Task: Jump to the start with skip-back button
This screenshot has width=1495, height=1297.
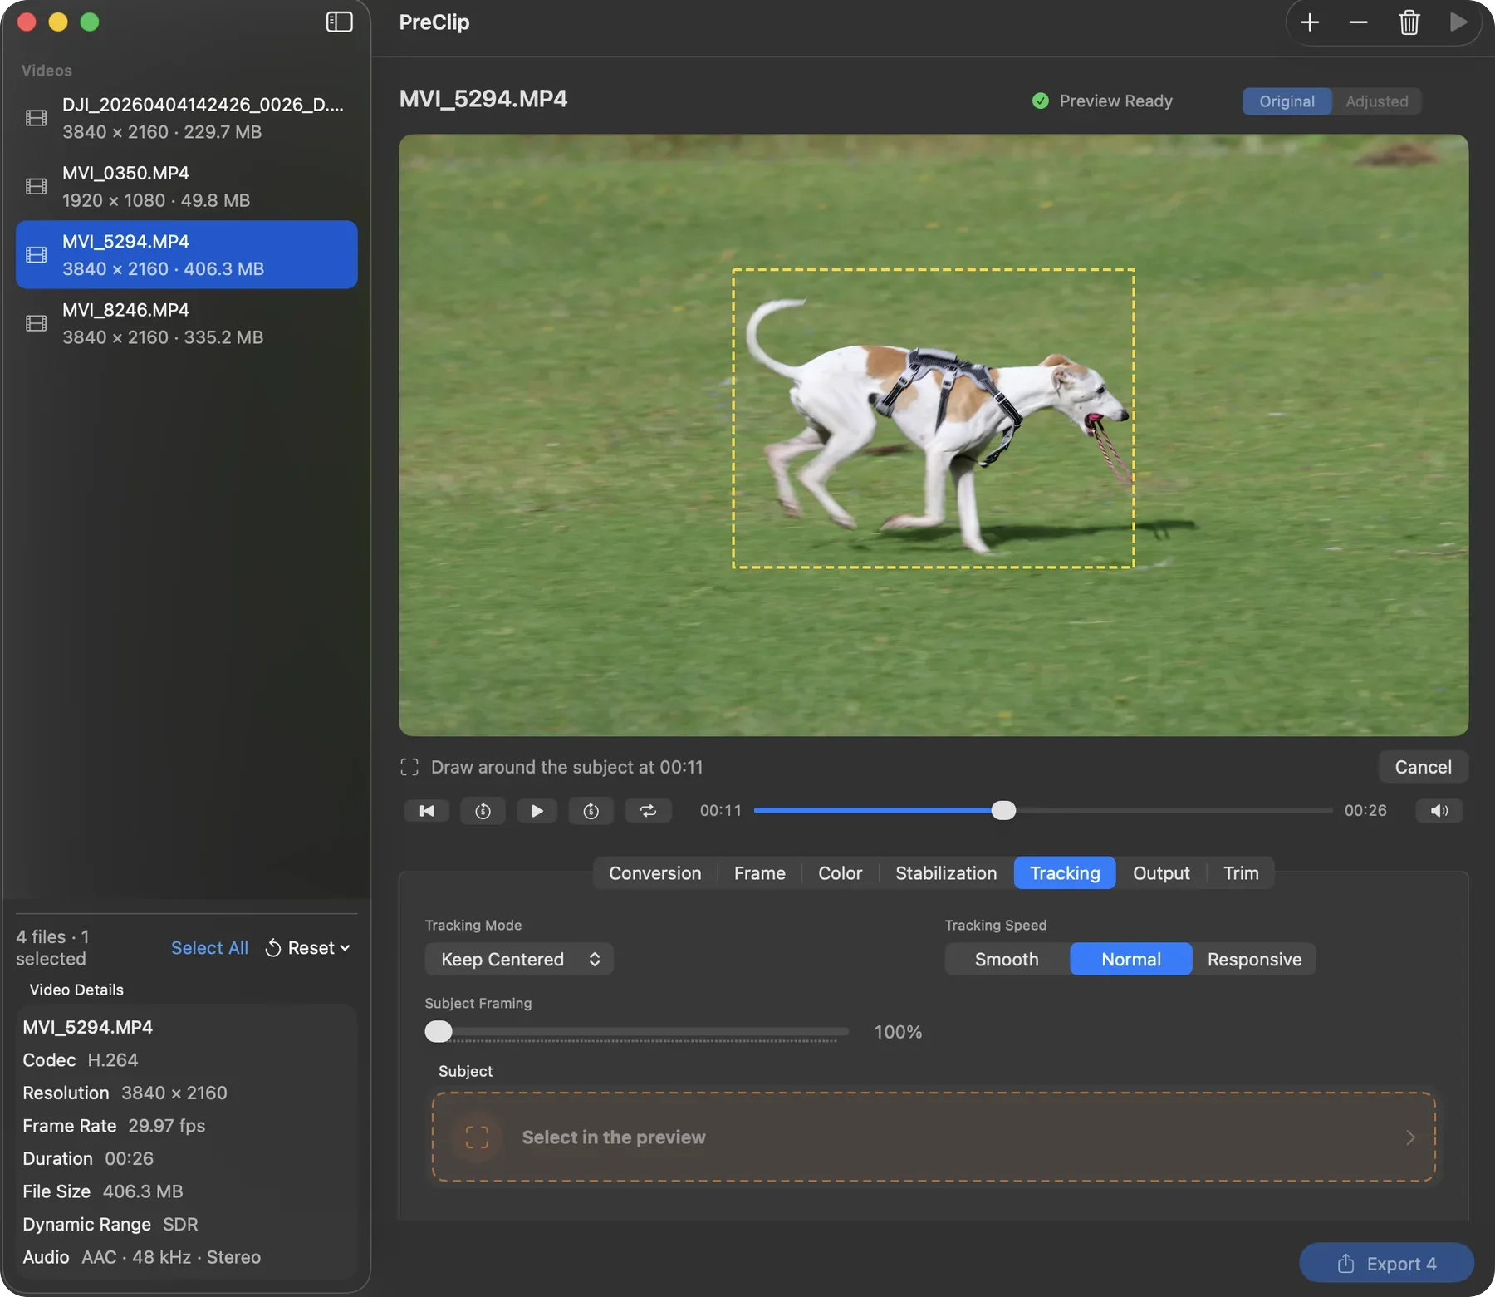Action: click(x=427, y=811)
